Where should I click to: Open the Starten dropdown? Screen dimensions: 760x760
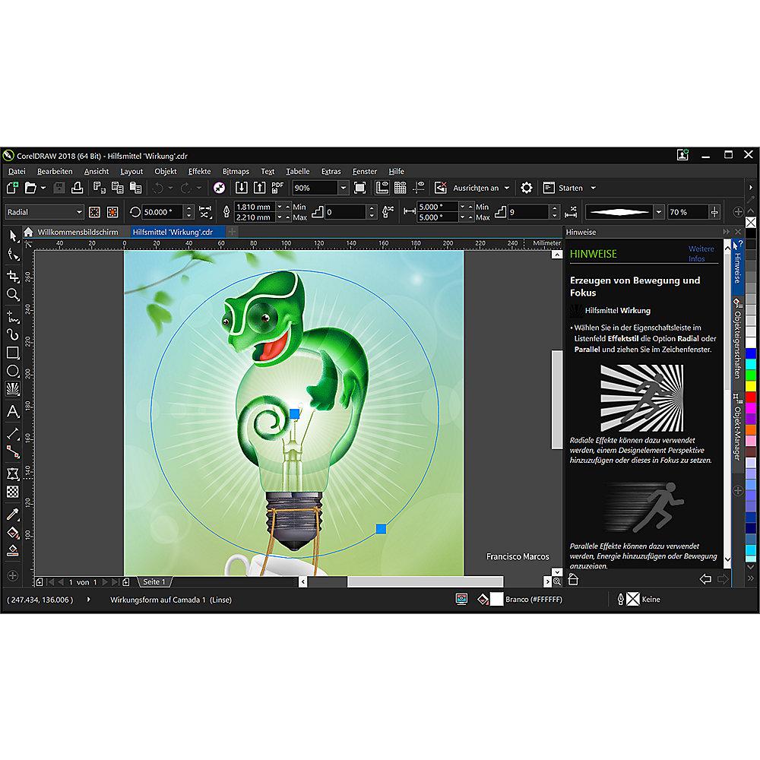coord(594,188)
